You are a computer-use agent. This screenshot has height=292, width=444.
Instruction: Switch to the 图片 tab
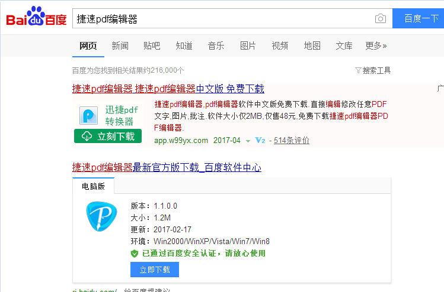(x=248, y=46)
